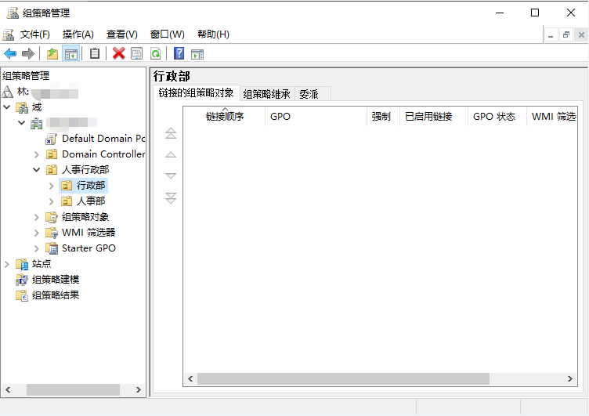Expand the 站点 node

pyautogui.click(x=7, y=264)
